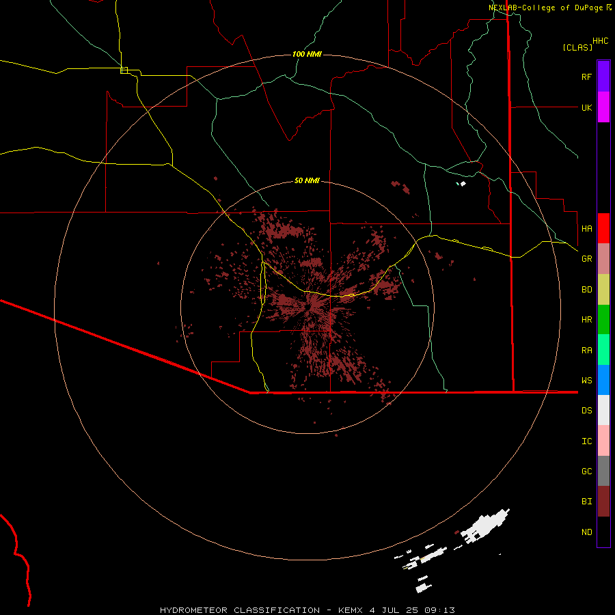Click the 'HR' legend label
This screenshot has height=615, width=615.
(586, 320)
